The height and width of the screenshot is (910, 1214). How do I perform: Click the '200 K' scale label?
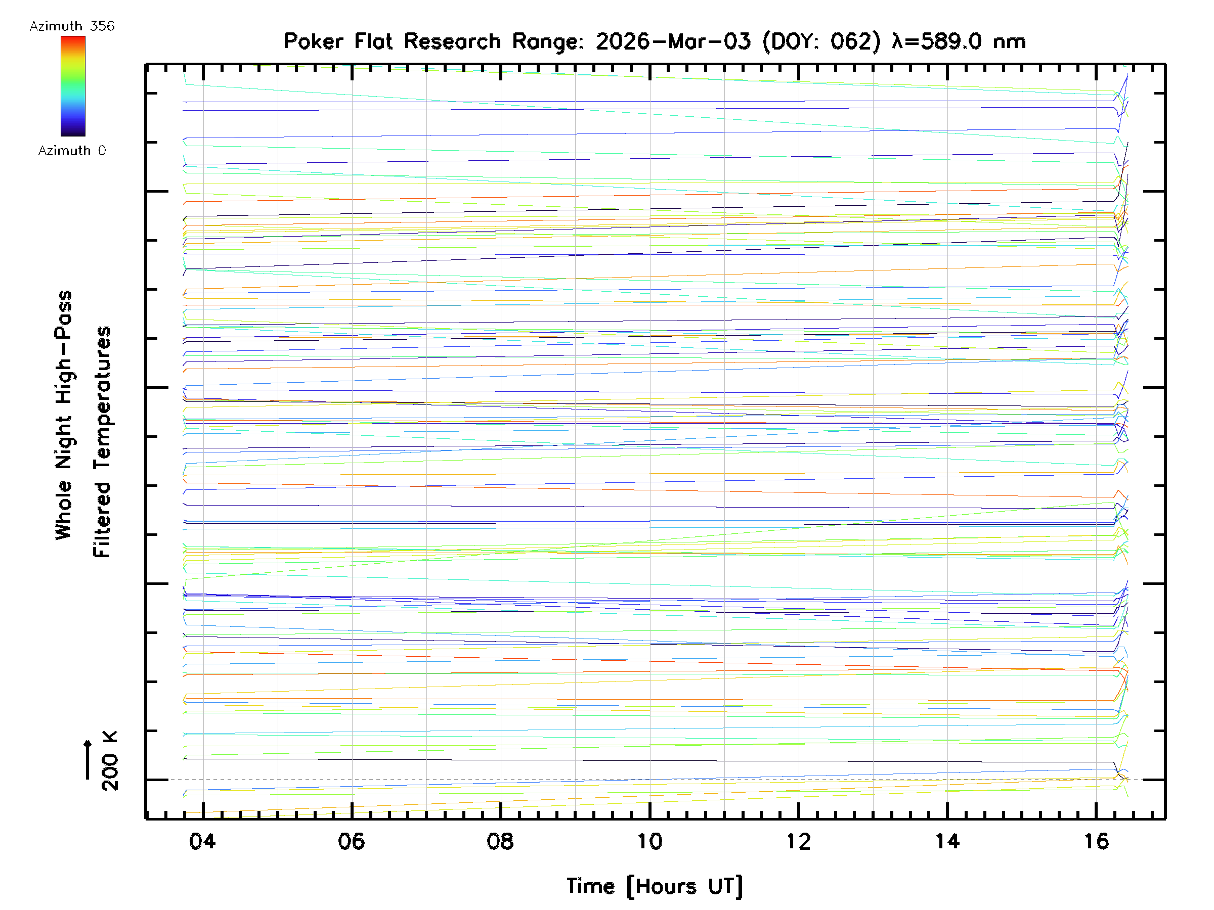[x=110, y=761]
